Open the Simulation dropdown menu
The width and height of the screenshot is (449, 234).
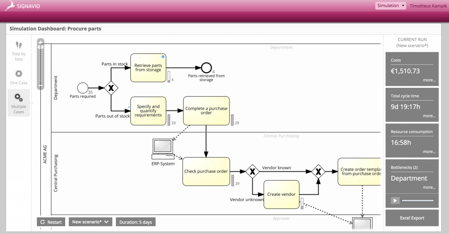click(391, 6)
